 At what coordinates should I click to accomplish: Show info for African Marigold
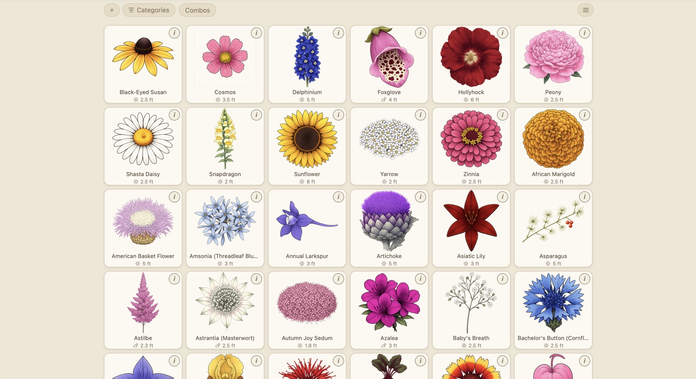click(585, 115)
